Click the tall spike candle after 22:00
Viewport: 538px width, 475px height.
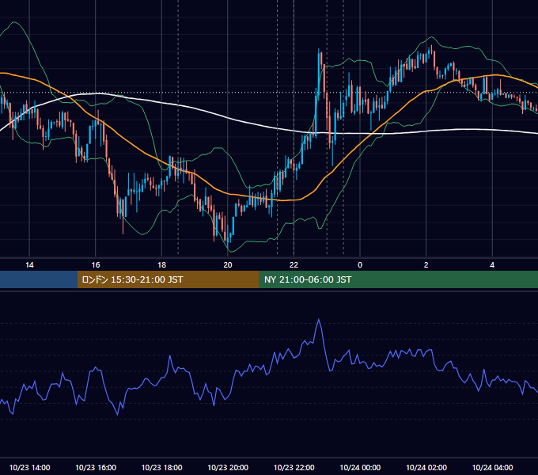[319, 74]
